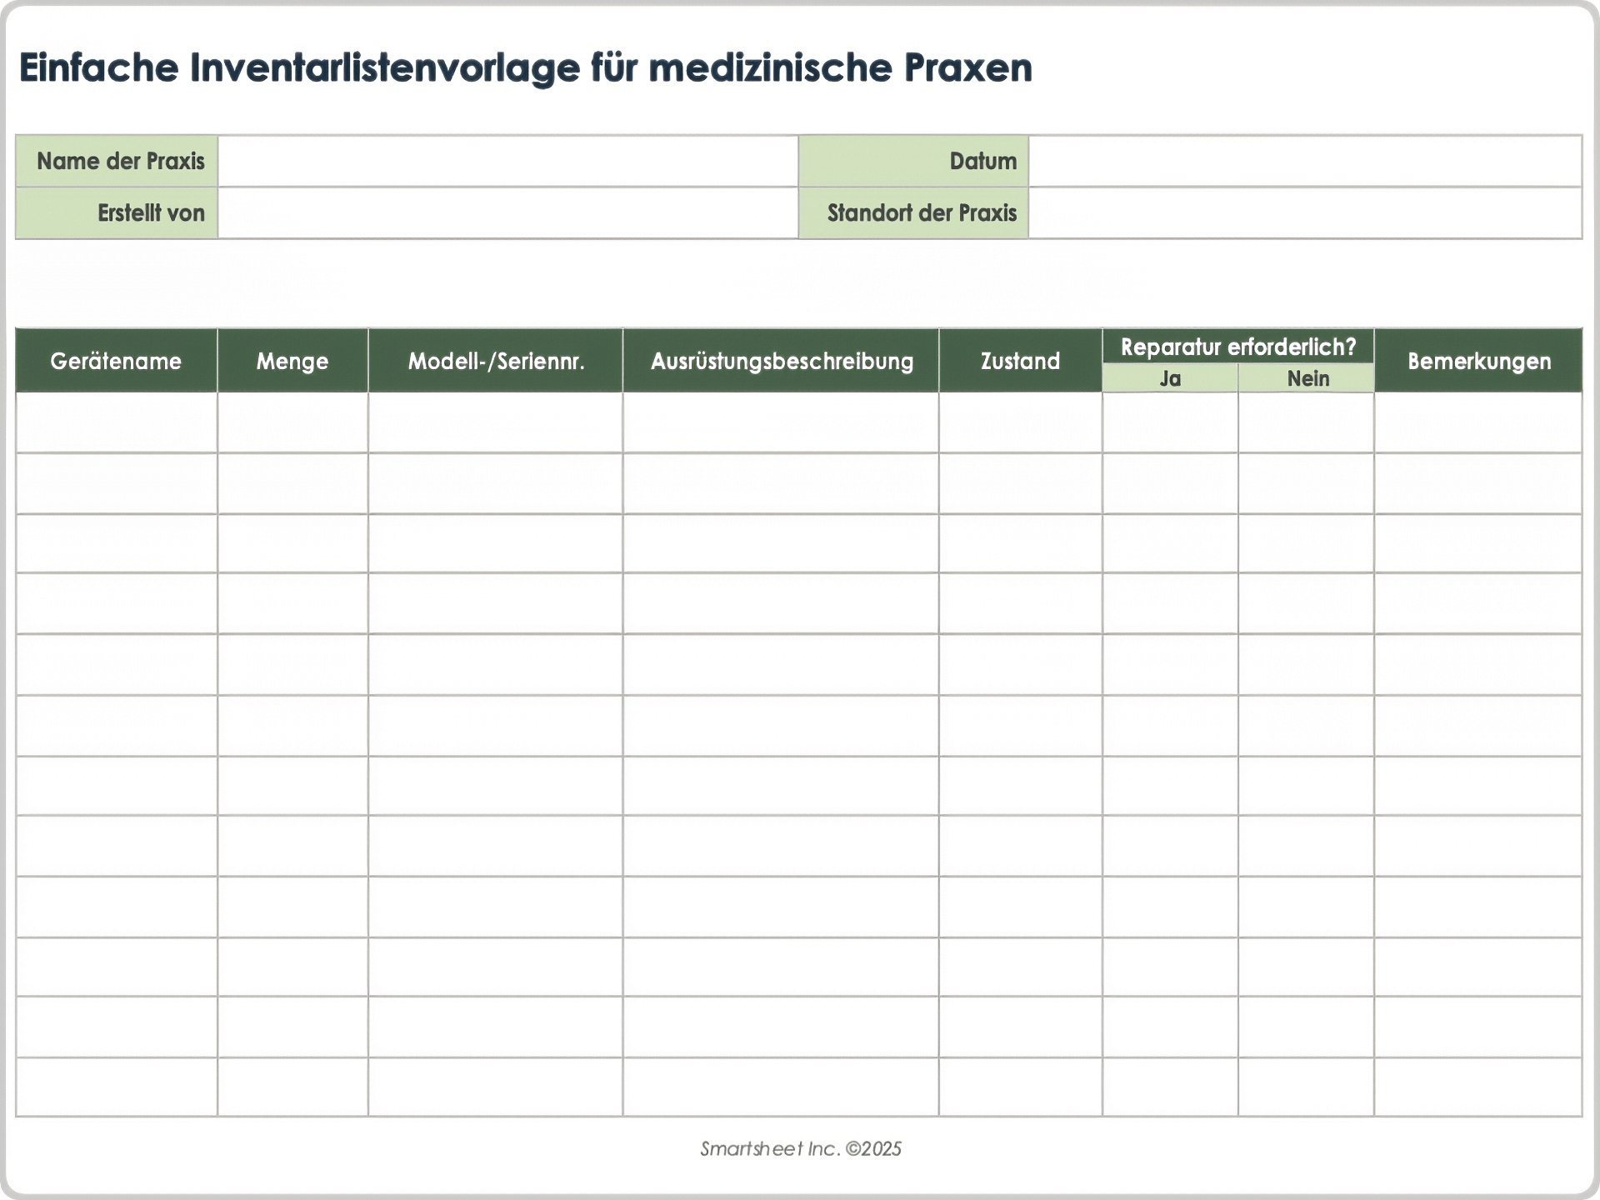
Task: Click the Datum input field
Action: point(1304,162)
